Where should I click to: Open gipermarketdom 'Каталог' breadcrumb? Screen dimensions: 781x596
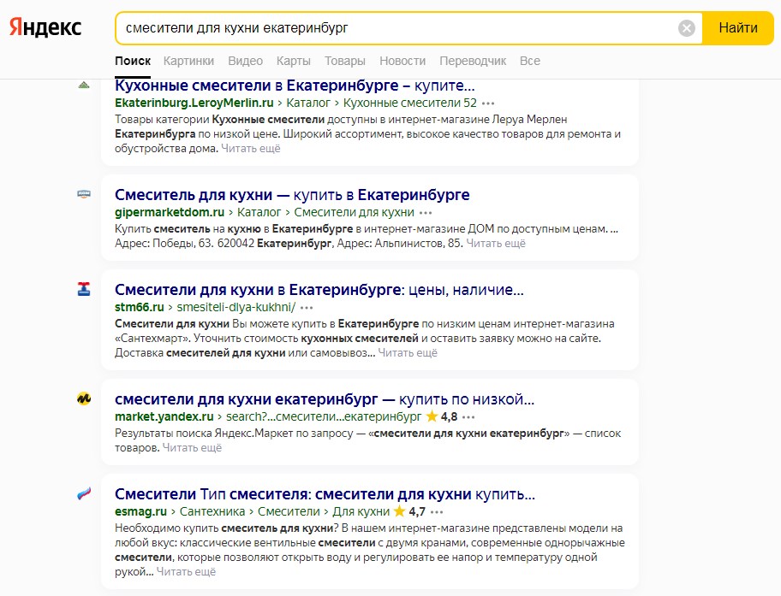pos(259,212)
